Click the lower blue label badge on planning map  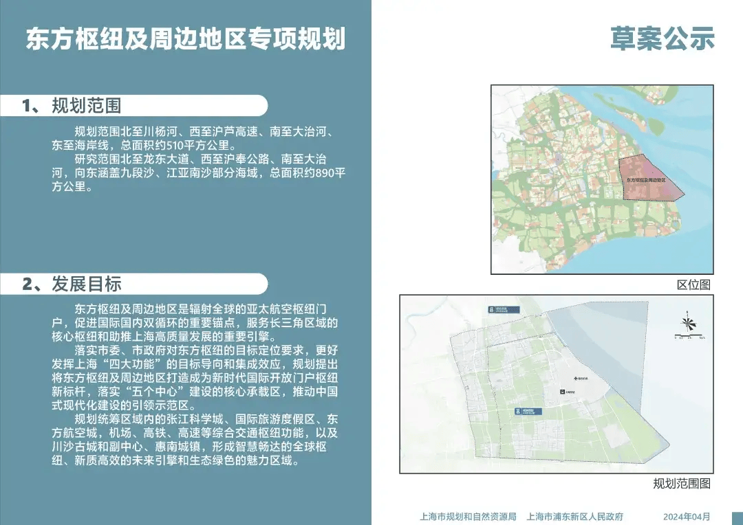coord(528,412)
